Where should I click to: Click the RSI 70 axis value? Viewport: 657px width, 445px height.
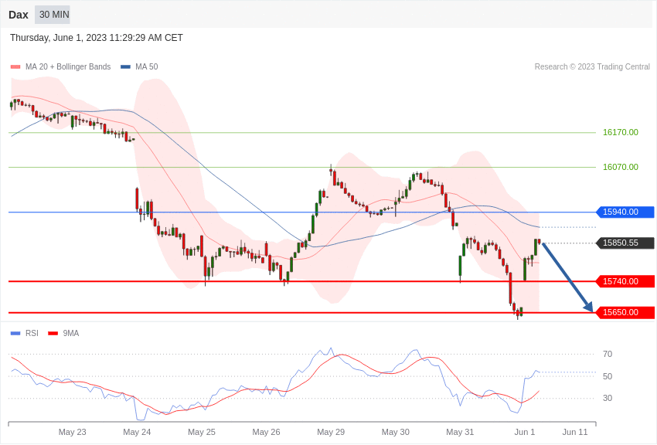607,354
